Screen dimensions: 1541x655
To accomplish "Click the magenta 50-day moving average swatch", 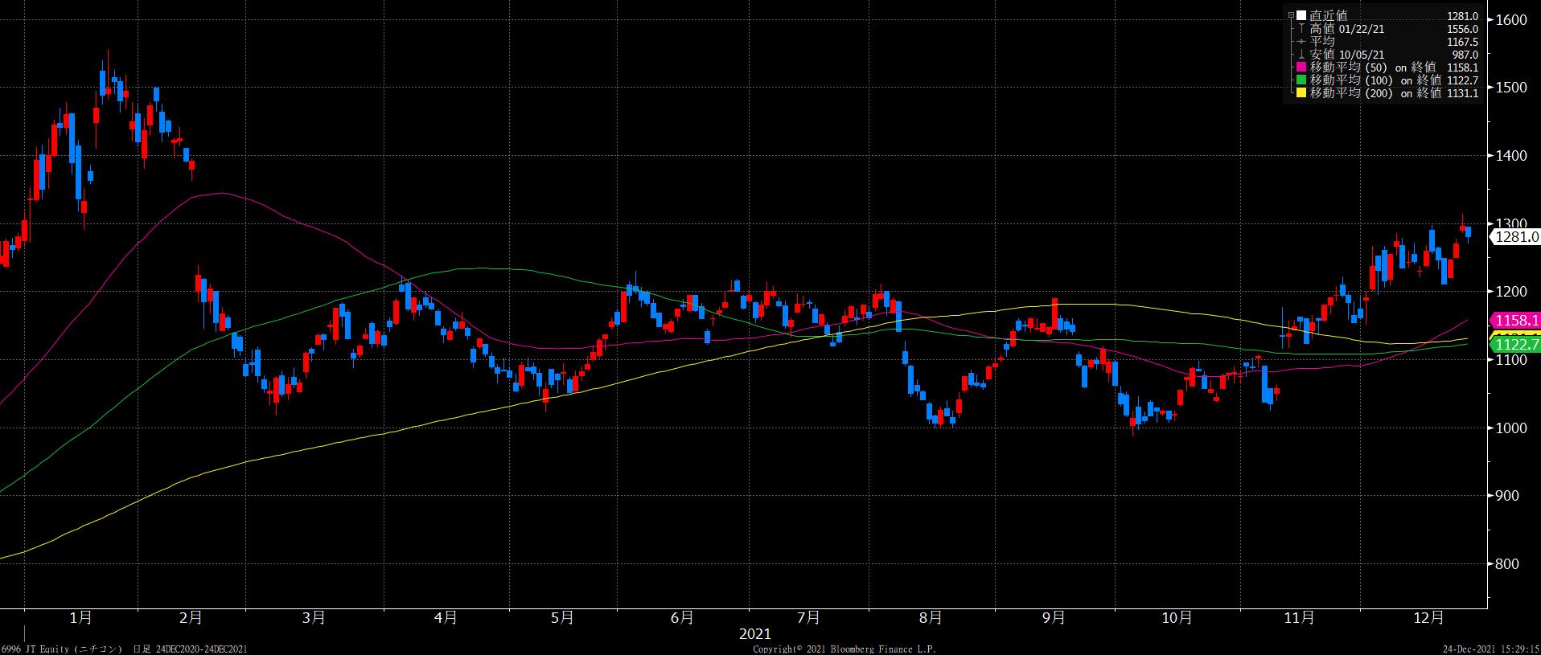I will [x=1302, y=68].
